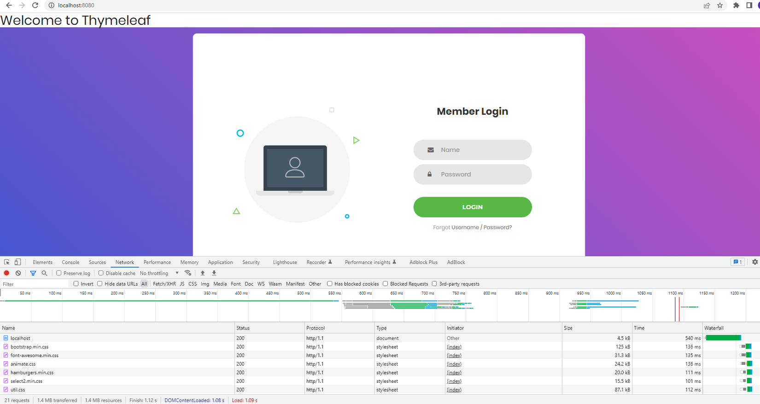Open DevTools settings gear
Viewport: 760px width, 404px height.
pyautogui.click(x=755, y=262)
